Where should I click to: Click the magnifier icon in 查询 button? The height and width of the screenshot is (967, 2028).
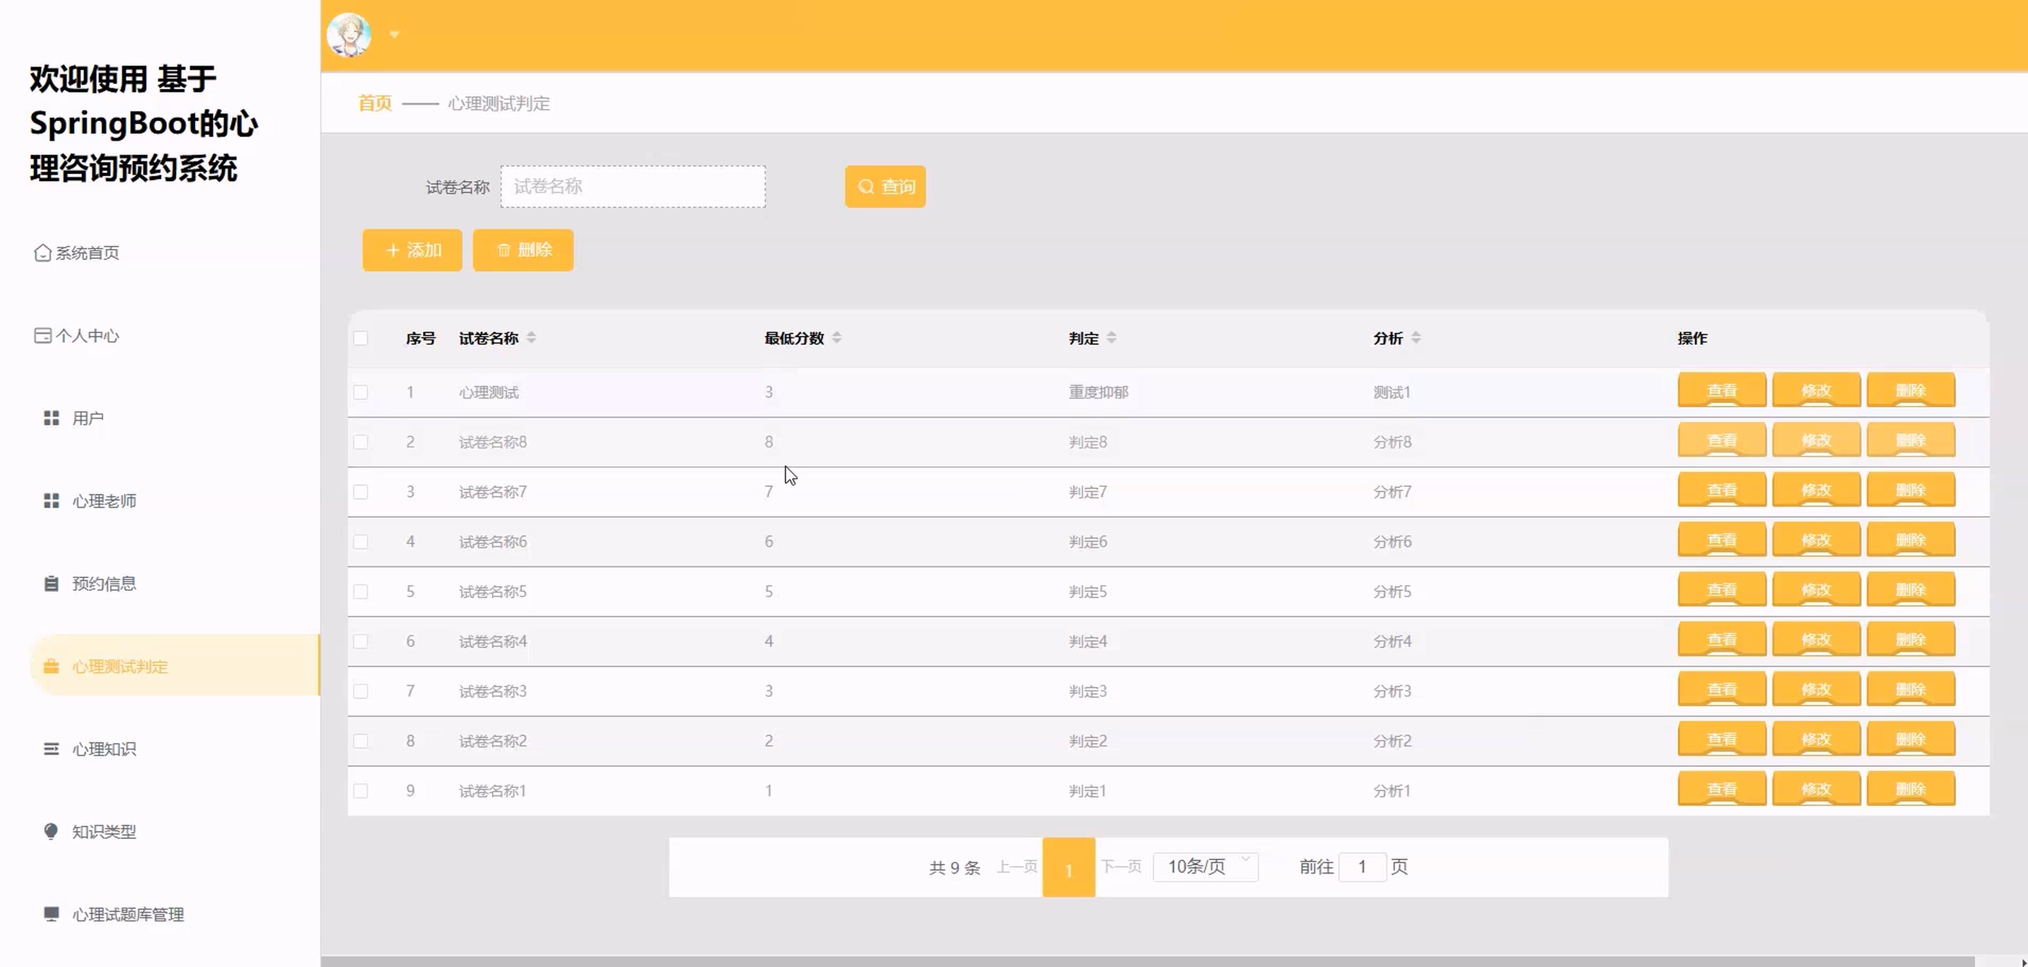click(866, 187)
